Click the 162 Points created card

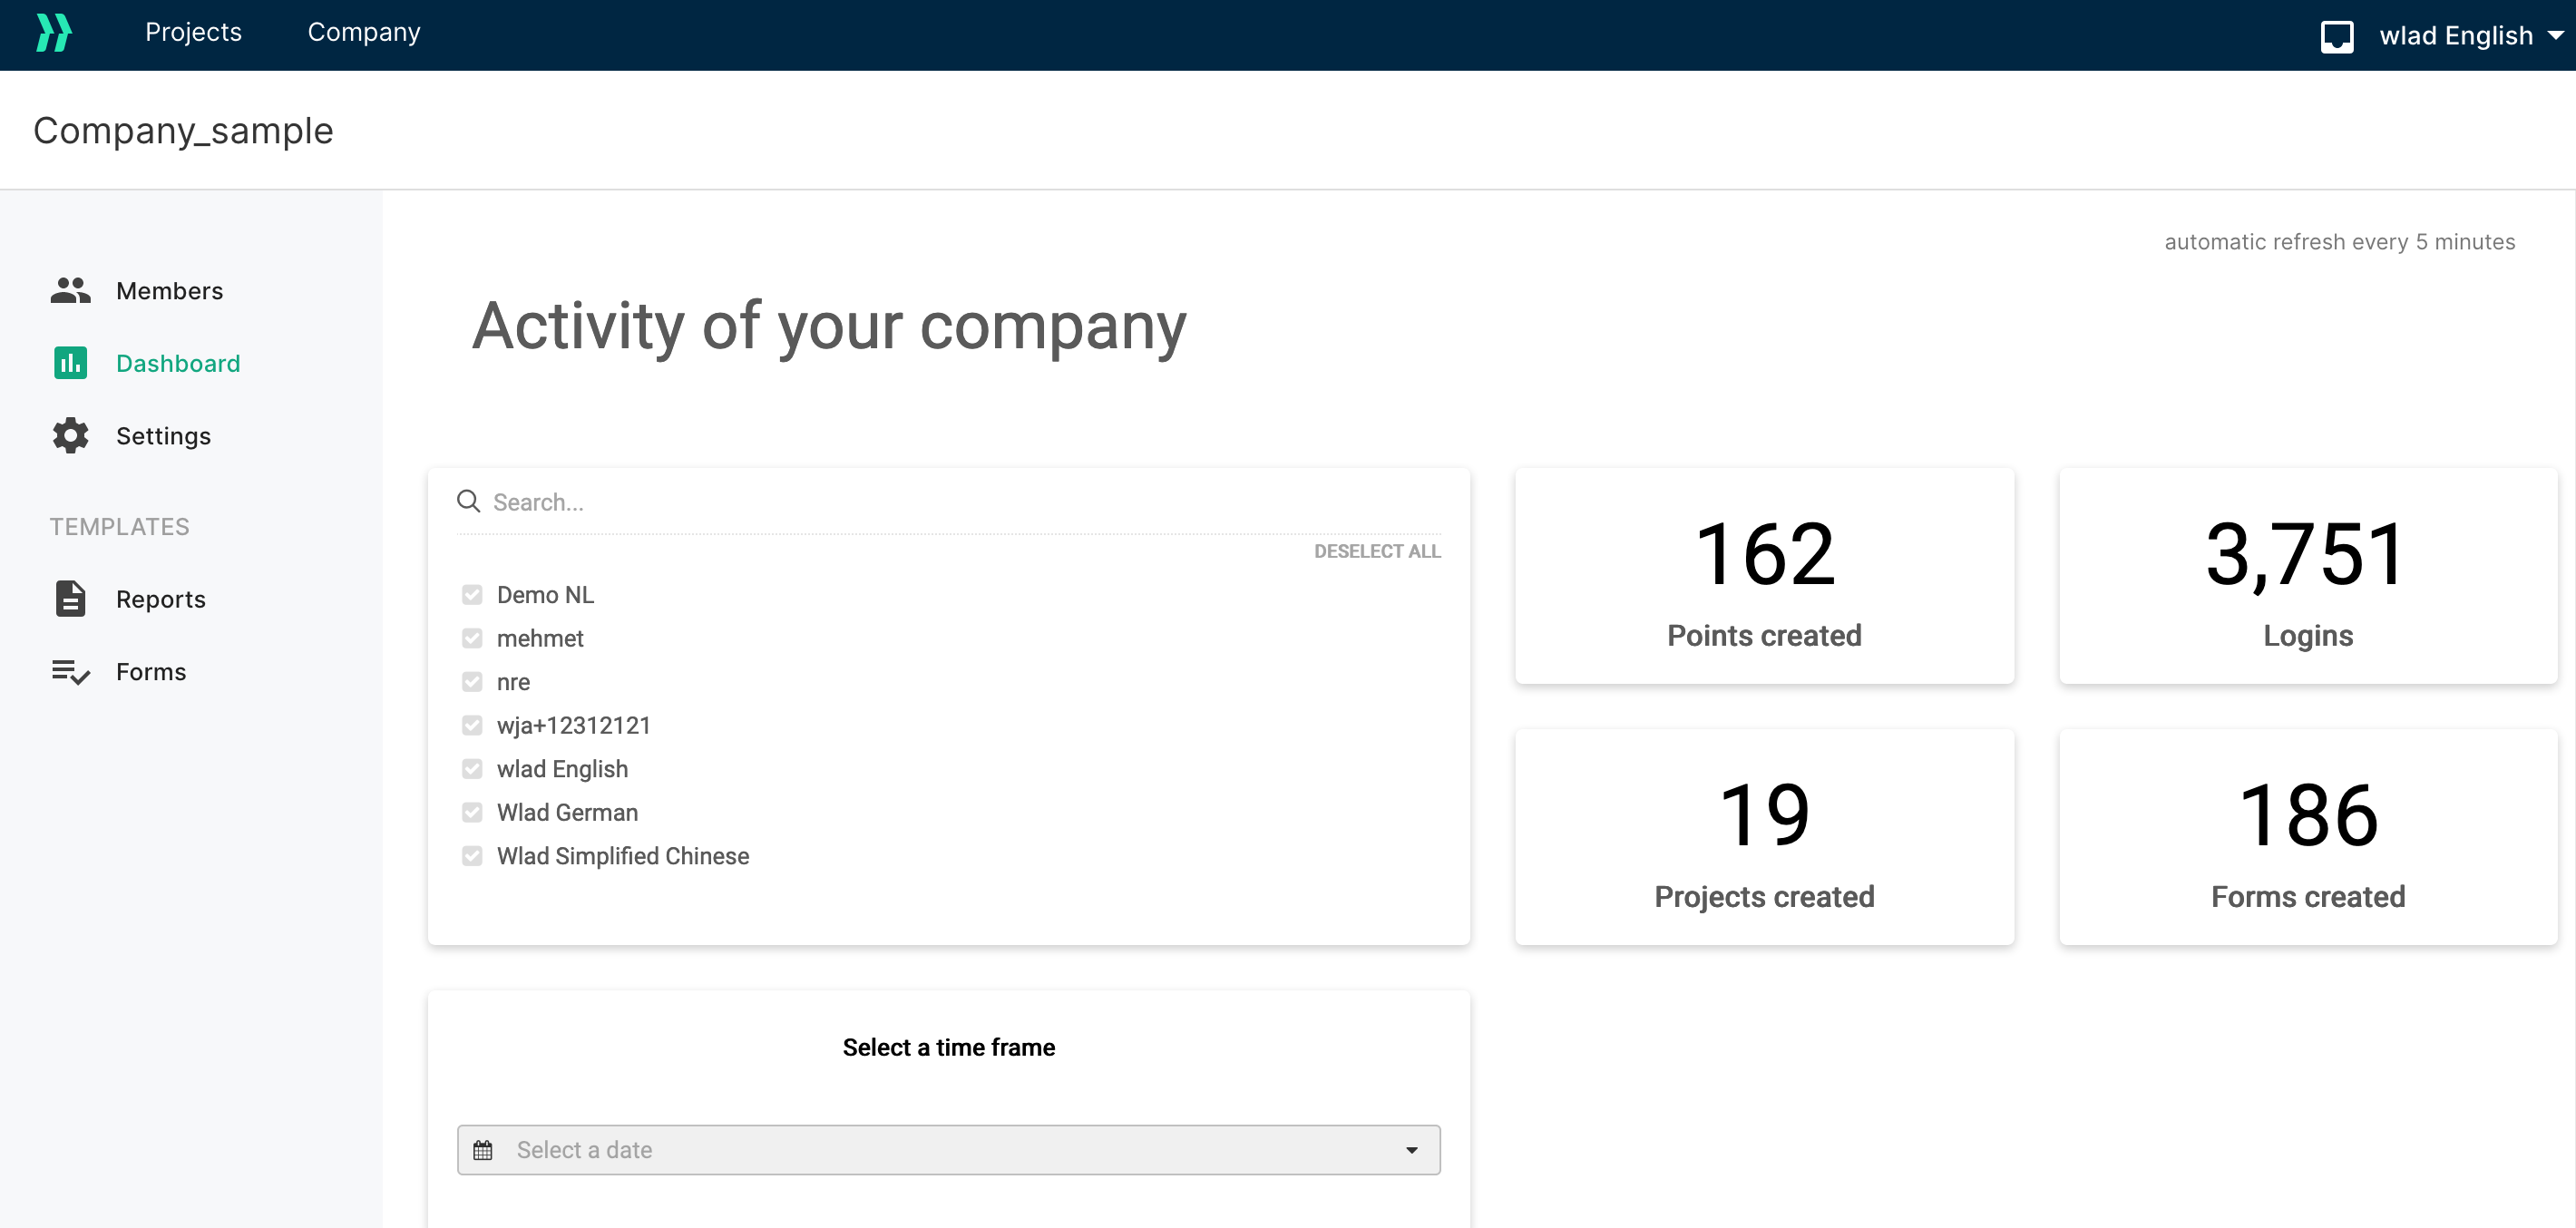[x=1764, y=576]
